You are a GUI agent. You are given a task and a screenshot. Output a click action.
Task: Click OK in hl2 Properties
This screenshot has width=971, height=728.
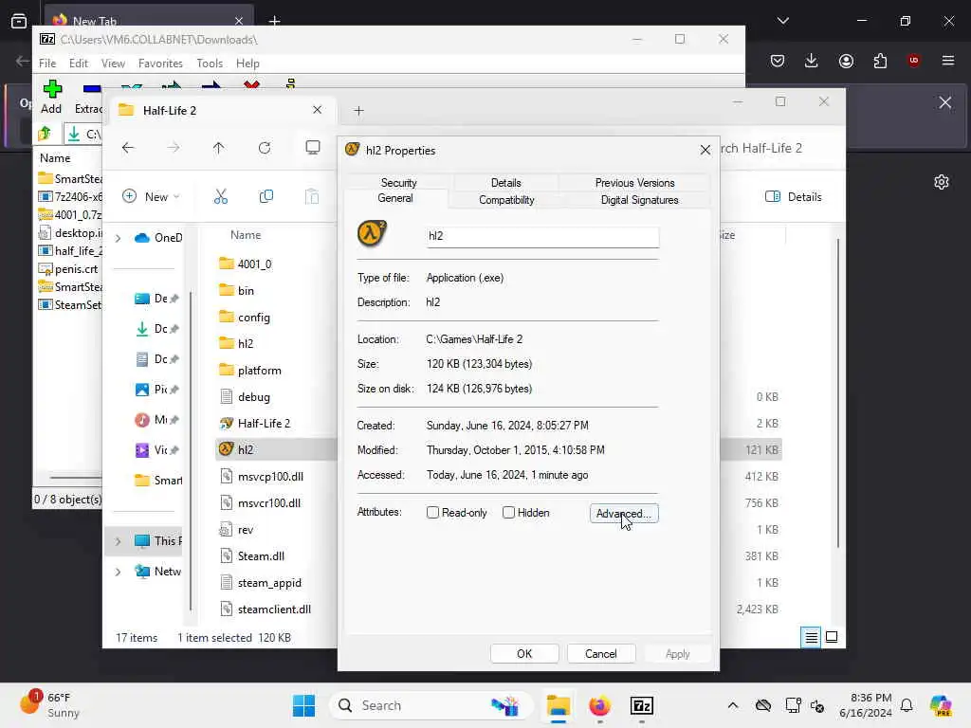(524, 654)
